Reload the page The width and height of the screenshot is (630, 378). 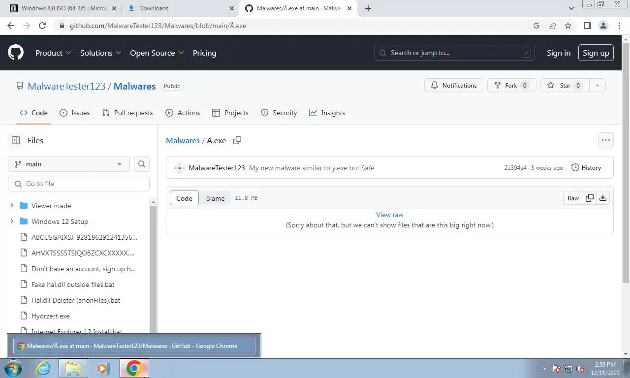pyautogui.click(x=42, y=26)
